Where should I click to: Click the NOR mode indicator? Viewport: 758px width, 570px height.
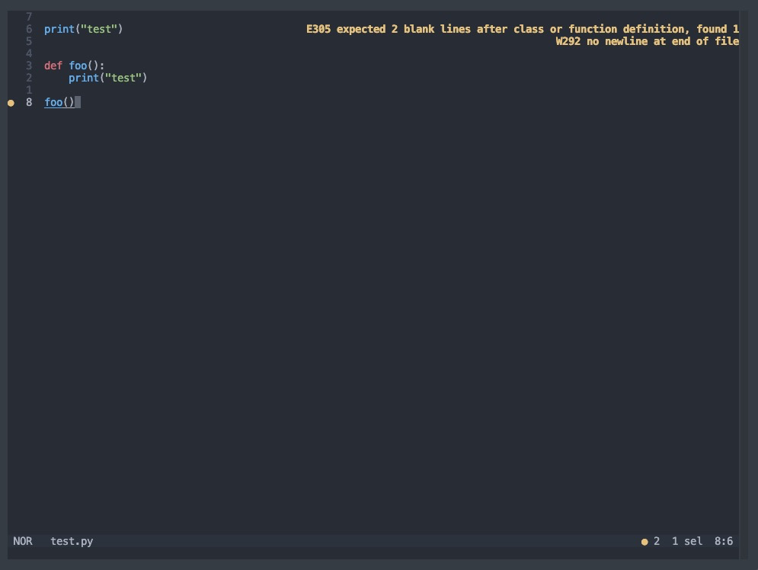pyautogui.click(x=23, y=542)
